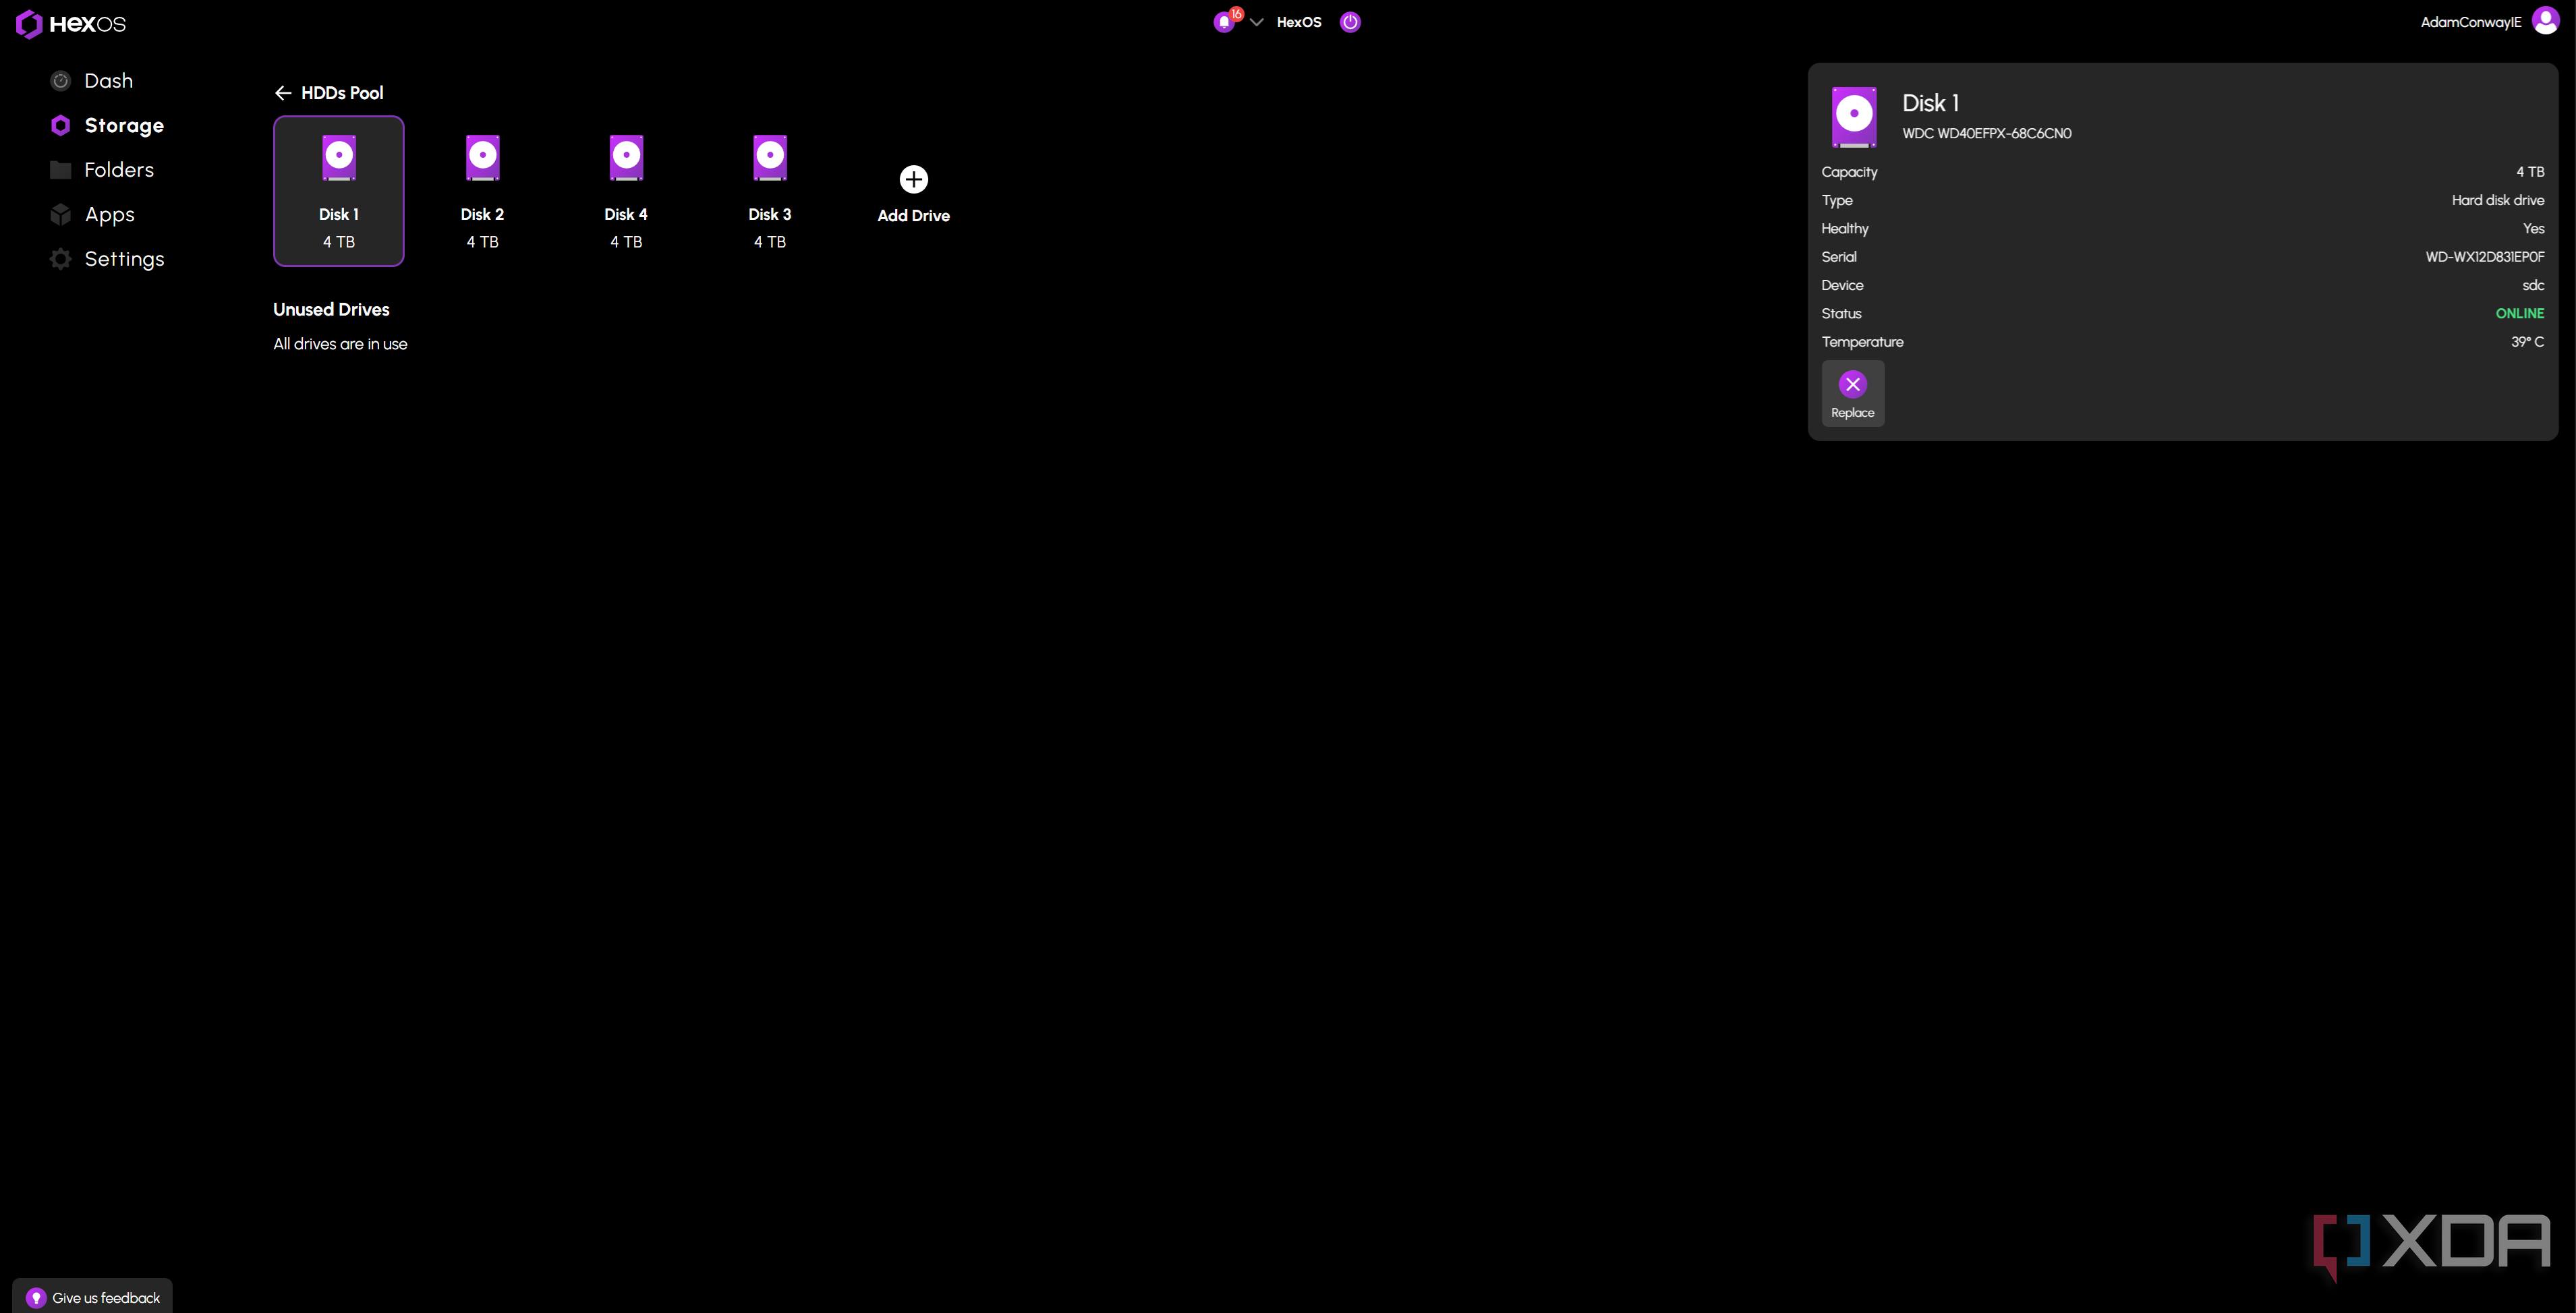2576x1313 pixels.
Task: Open the Give us feedback button
Action: tap(93, 1297)
